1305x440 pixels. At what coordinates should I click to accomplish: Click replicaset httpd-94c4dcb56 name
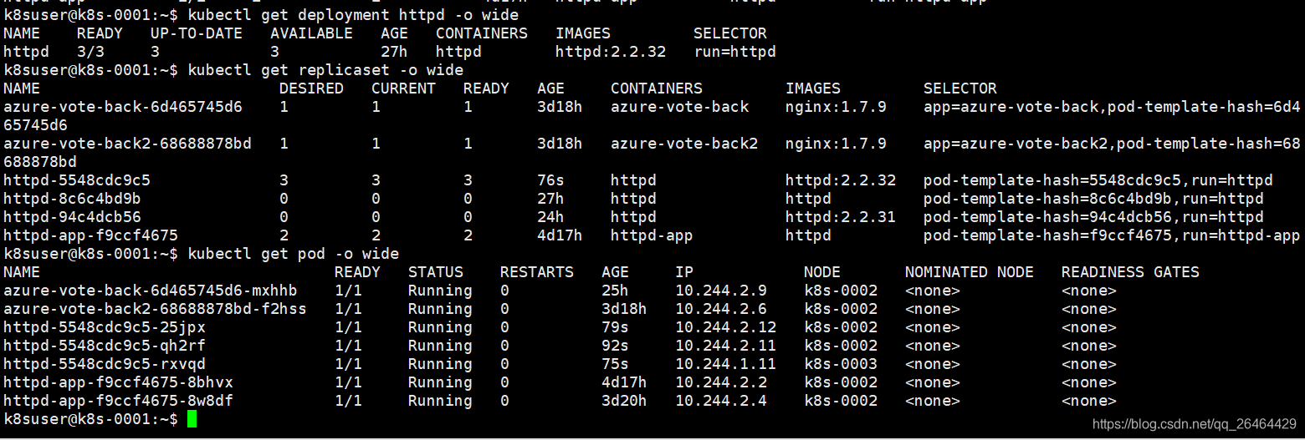pos(72,217)
